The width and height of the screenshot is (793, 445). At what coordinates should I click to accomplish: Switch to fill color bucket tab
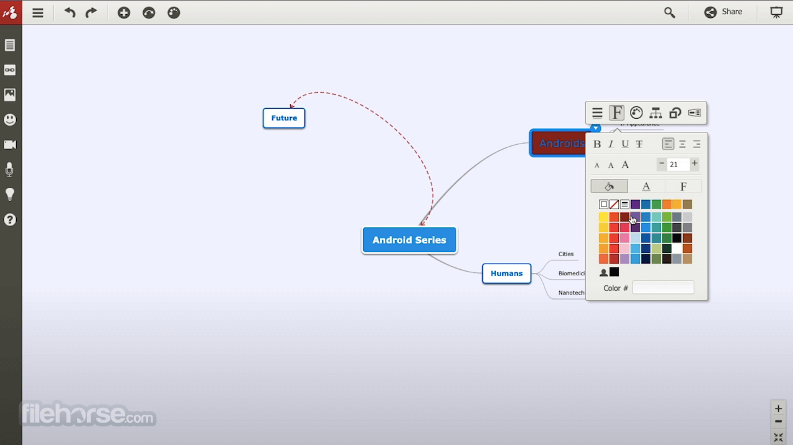[x=609, y=186]
